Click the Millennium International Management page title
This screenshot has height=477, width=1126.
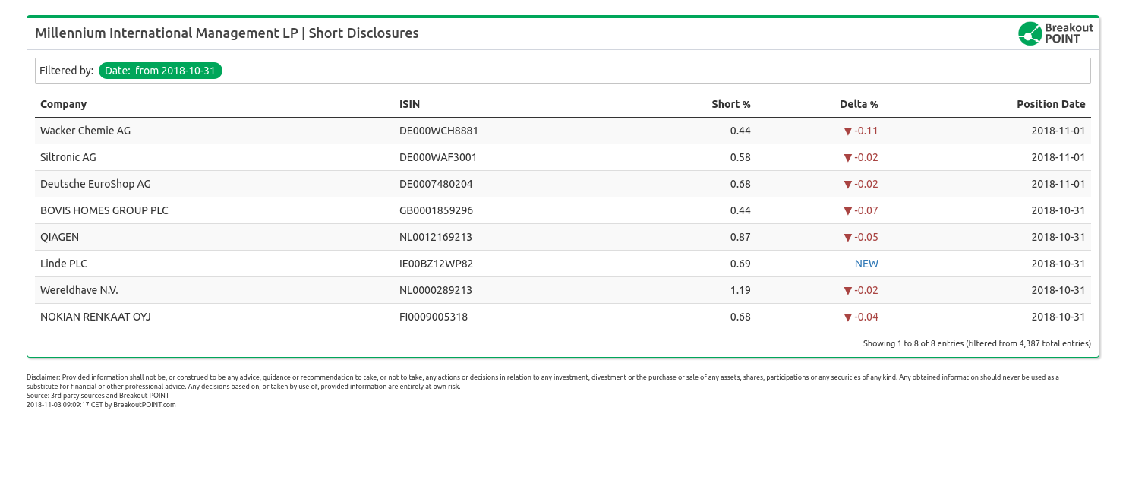[227, 33]
